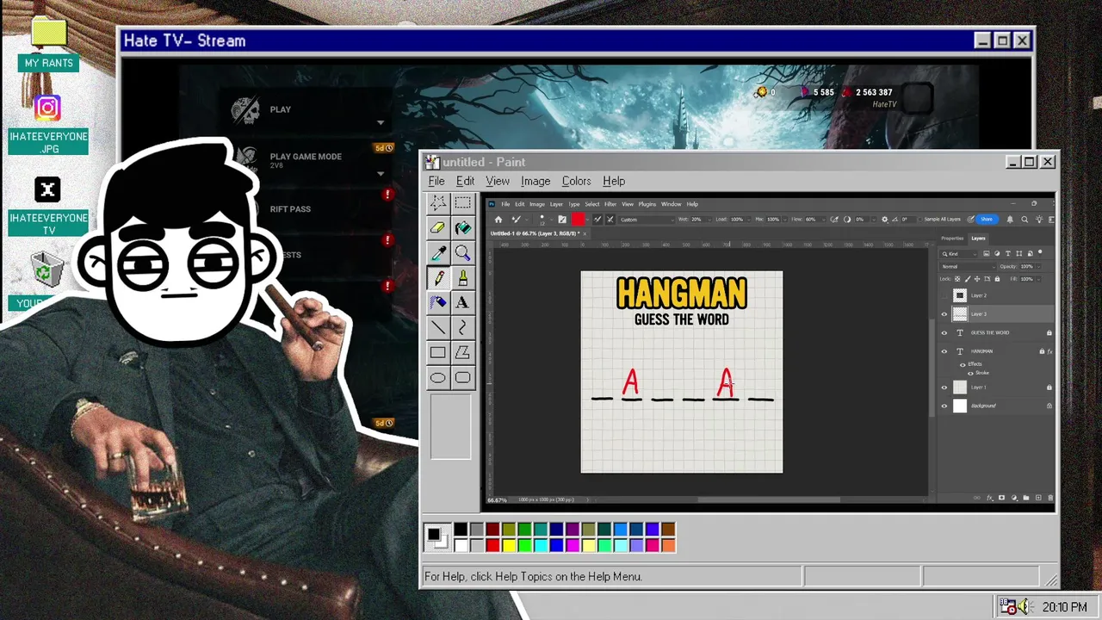Select yellow color in Paint palette

coord(508,545)
